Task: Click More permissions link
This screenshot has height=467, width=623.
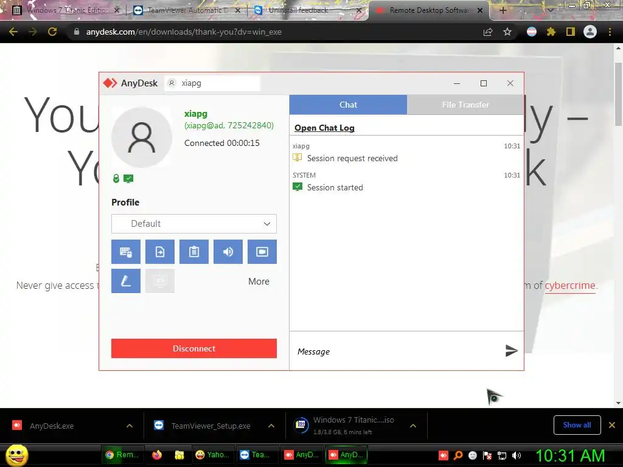Action: tap(259, 281)
